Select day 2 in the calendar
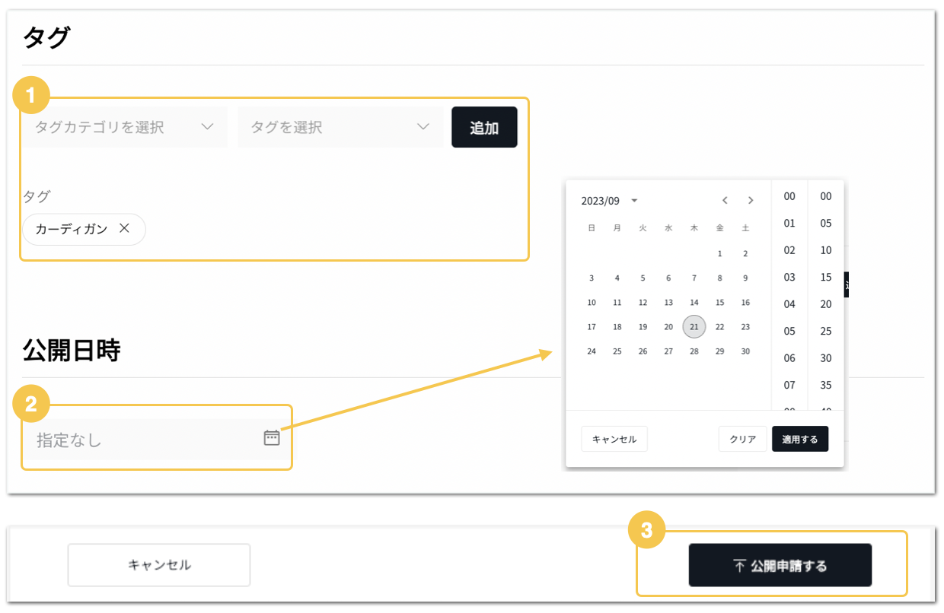This screenshot has height=613, width=944. click(745, 254)
